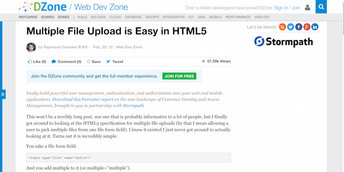The height and width of the screenshot is (172, 344).
Task: Go to the DATABASE zone
Action: 133,17
